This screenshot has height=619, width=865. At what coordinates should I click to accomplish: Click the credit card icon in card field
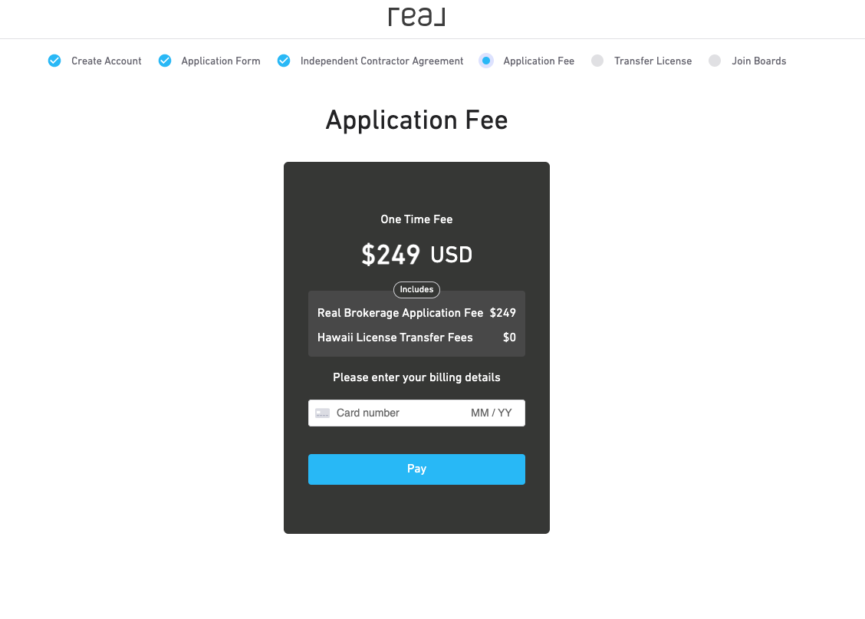point(322,413)
